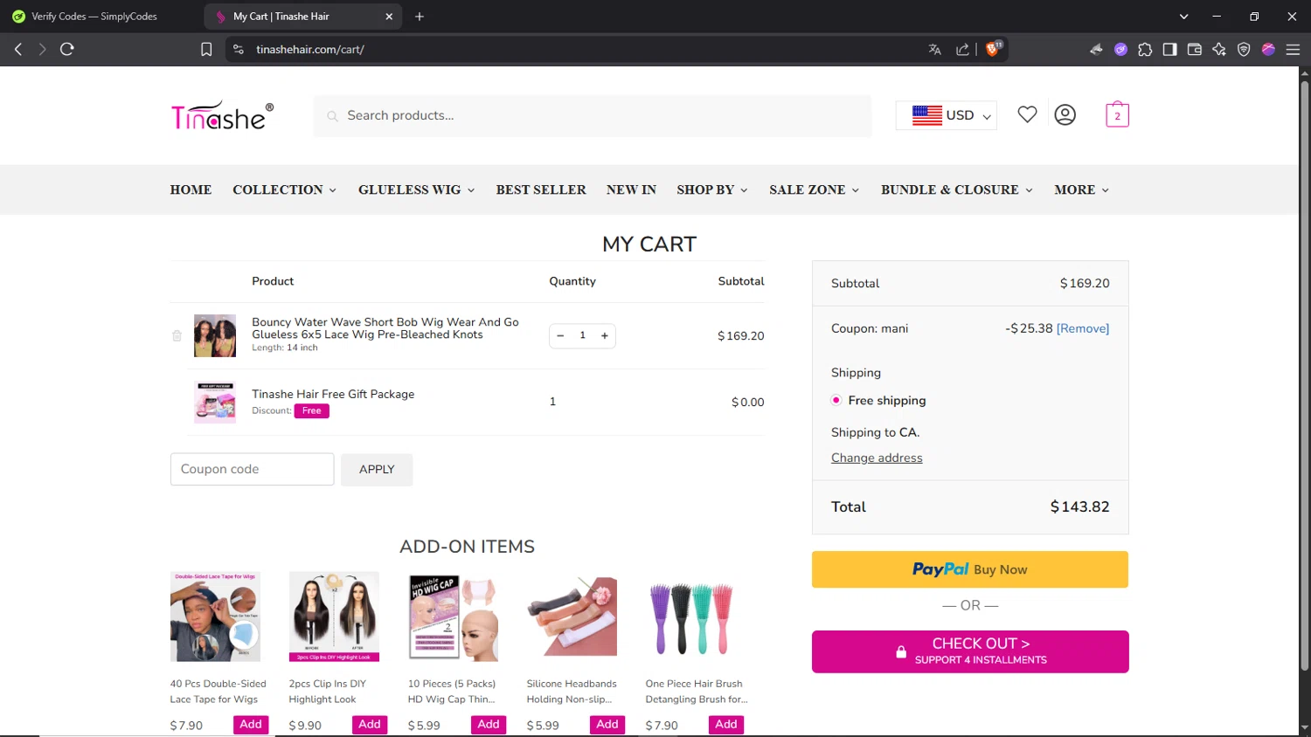Open Brave Wallet icon
Viewport: 1311px width, 737px height.
(1194, 49)
